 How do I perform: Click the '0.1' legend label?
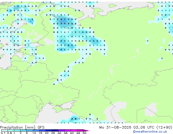coord(3,133)
